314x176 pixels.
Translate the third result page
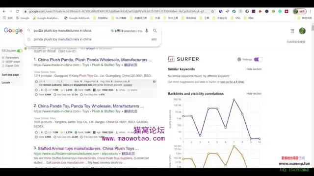(128, 154)
